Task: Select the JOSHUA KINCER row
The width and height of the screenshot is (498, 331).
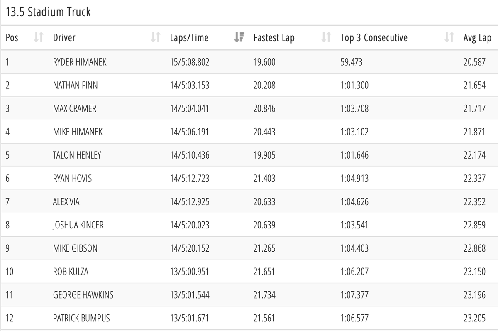Action: click(249, 225)
